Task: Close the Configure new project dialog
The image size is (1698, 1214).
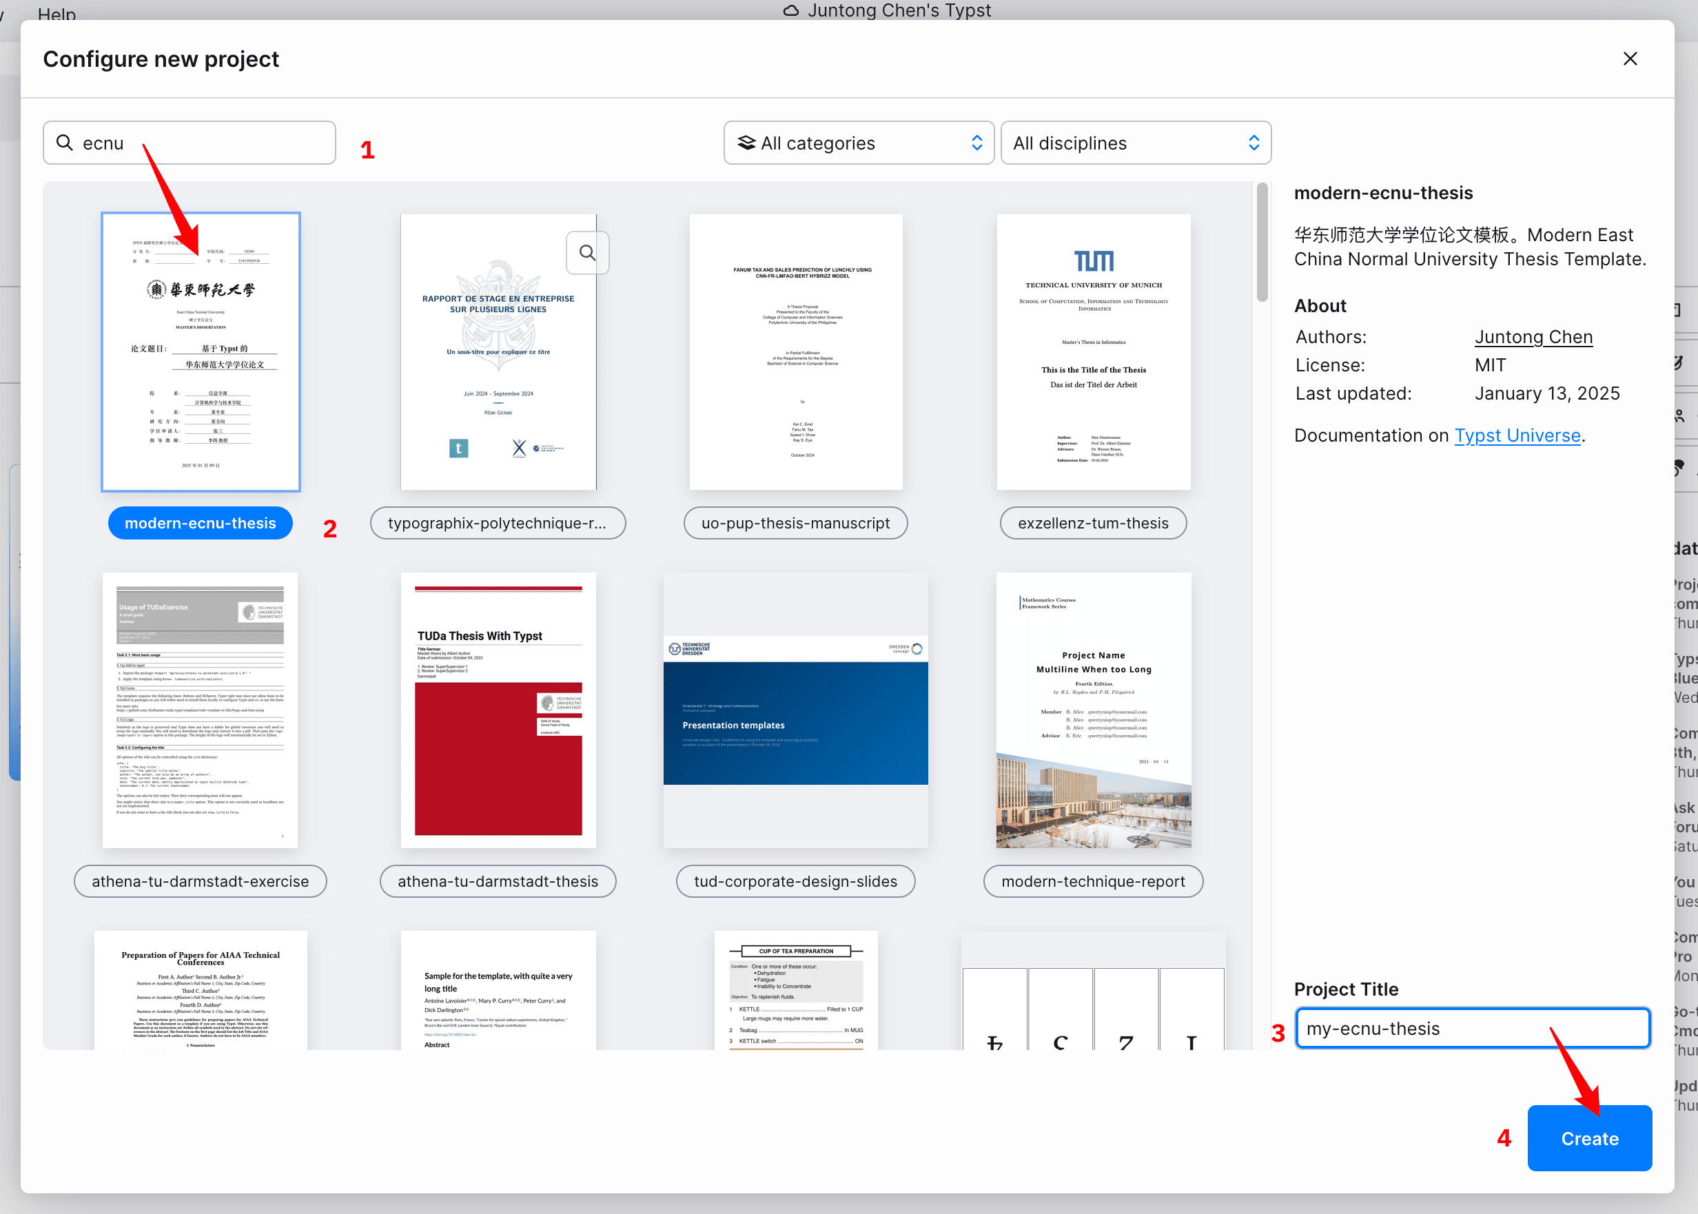Action: click(x=1630, y=59)
